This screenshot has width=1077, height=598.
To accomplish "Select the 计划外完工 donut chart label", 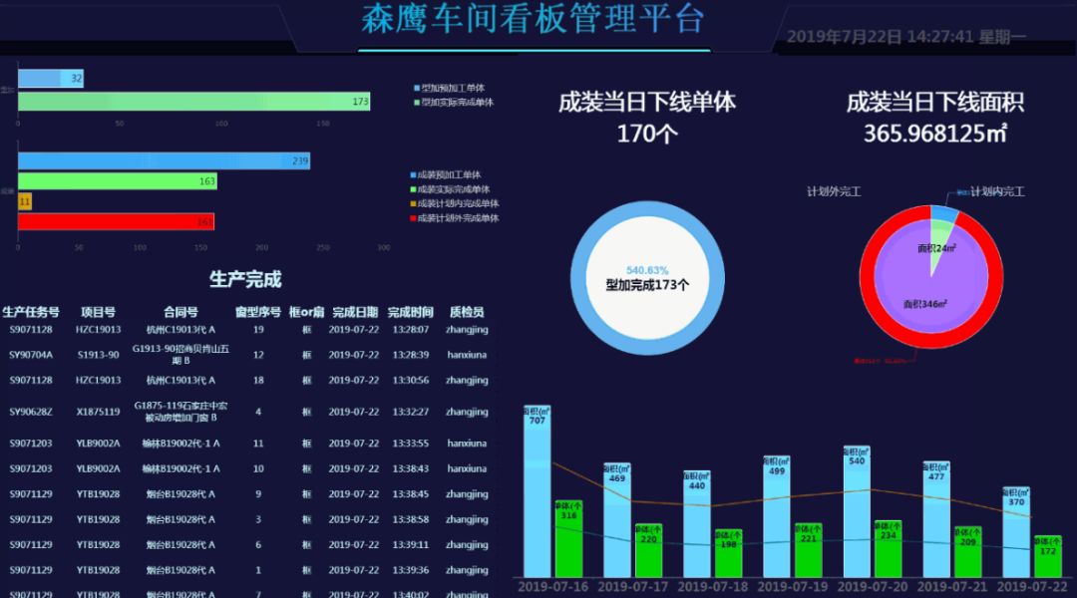I will click(x=833, y=189).
